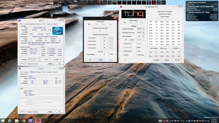The width and height of the screenshot is (219, 123).
Task: Open the taskbar clock and date
Action: [214, 121]
